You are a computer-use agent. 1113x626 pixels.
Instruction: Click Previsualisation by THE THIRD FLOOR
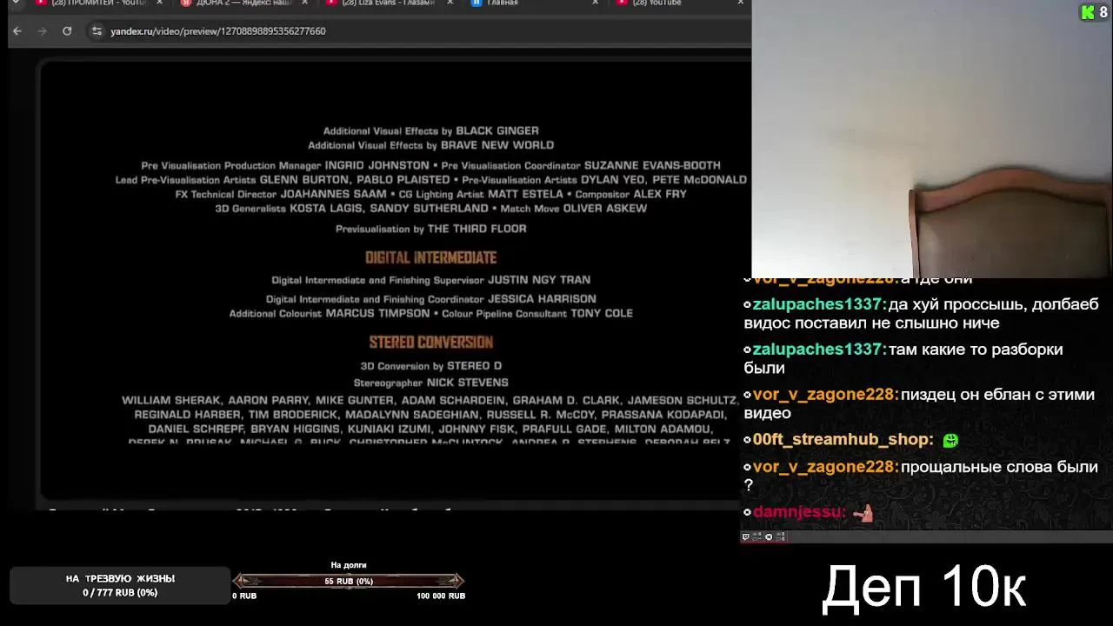click(431, 229)
